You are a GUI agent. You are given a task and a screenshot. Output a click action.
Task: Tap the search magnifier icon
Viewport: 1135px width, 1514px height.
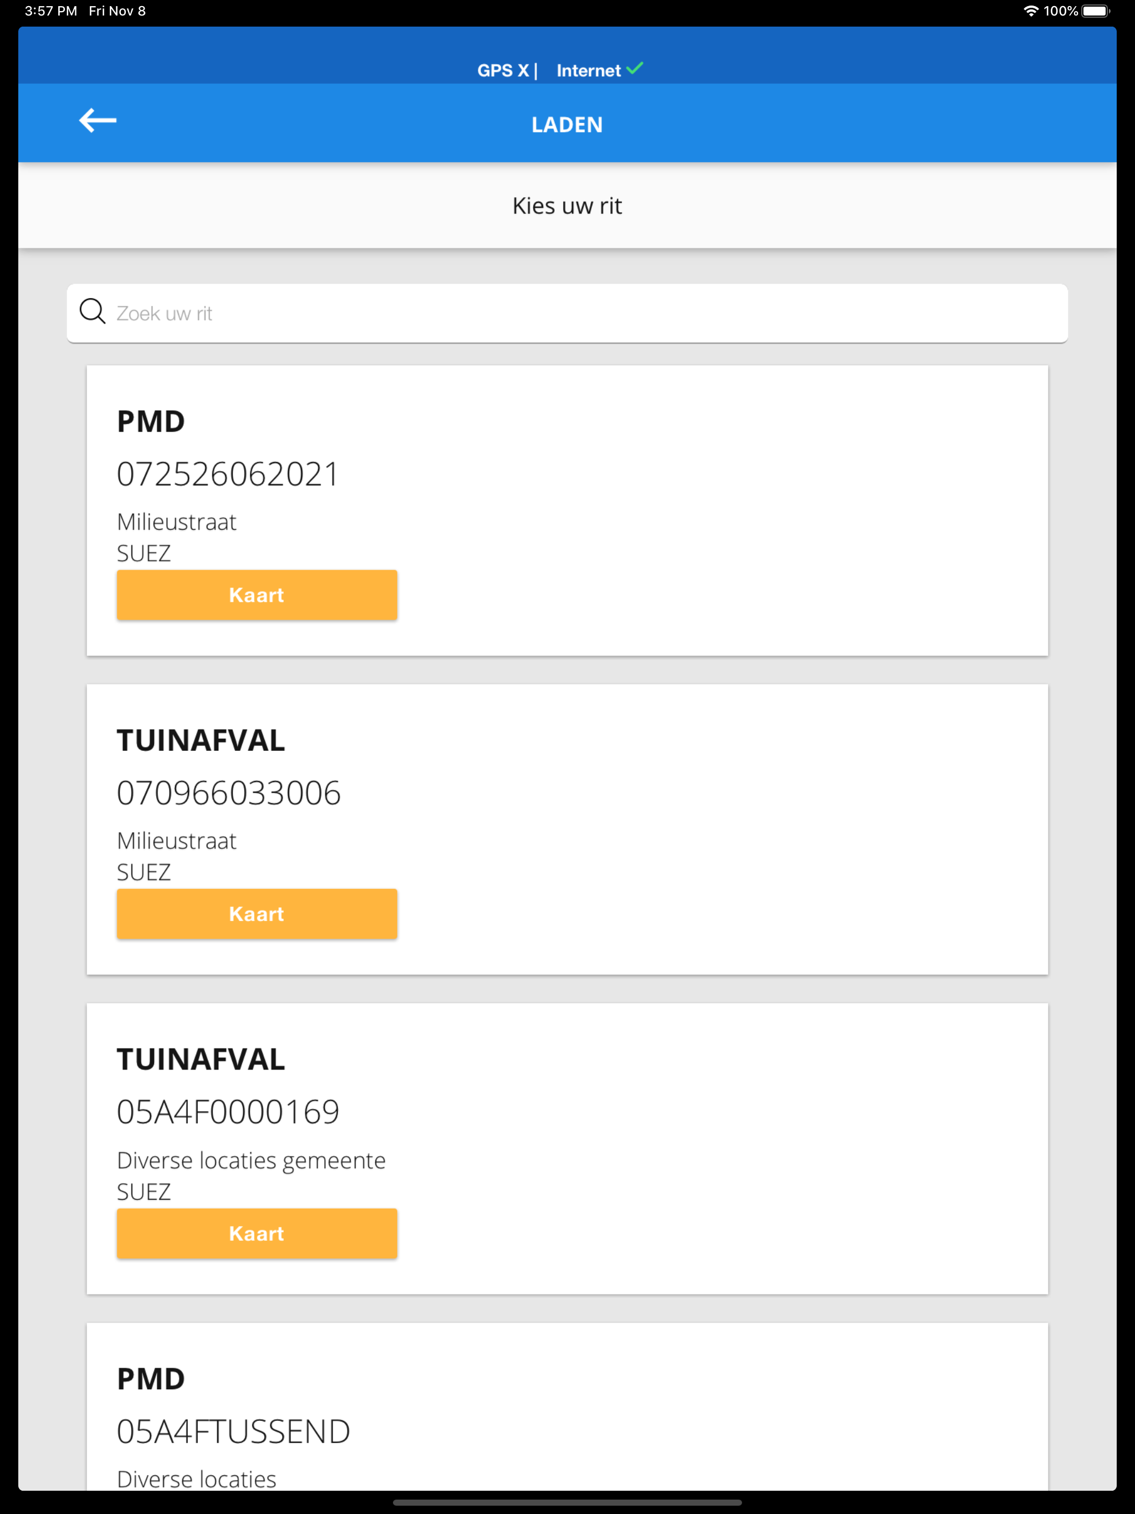coord(93,311)
